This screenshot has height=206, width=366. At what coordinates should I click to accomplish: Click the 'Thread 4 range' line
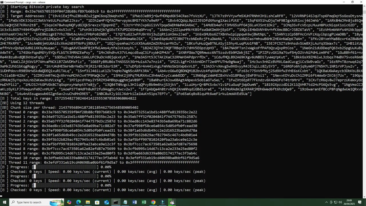[99, 130]
